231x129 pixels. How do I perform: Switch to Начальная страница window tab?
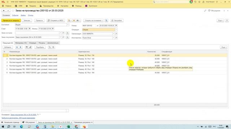tap(10, 122)
